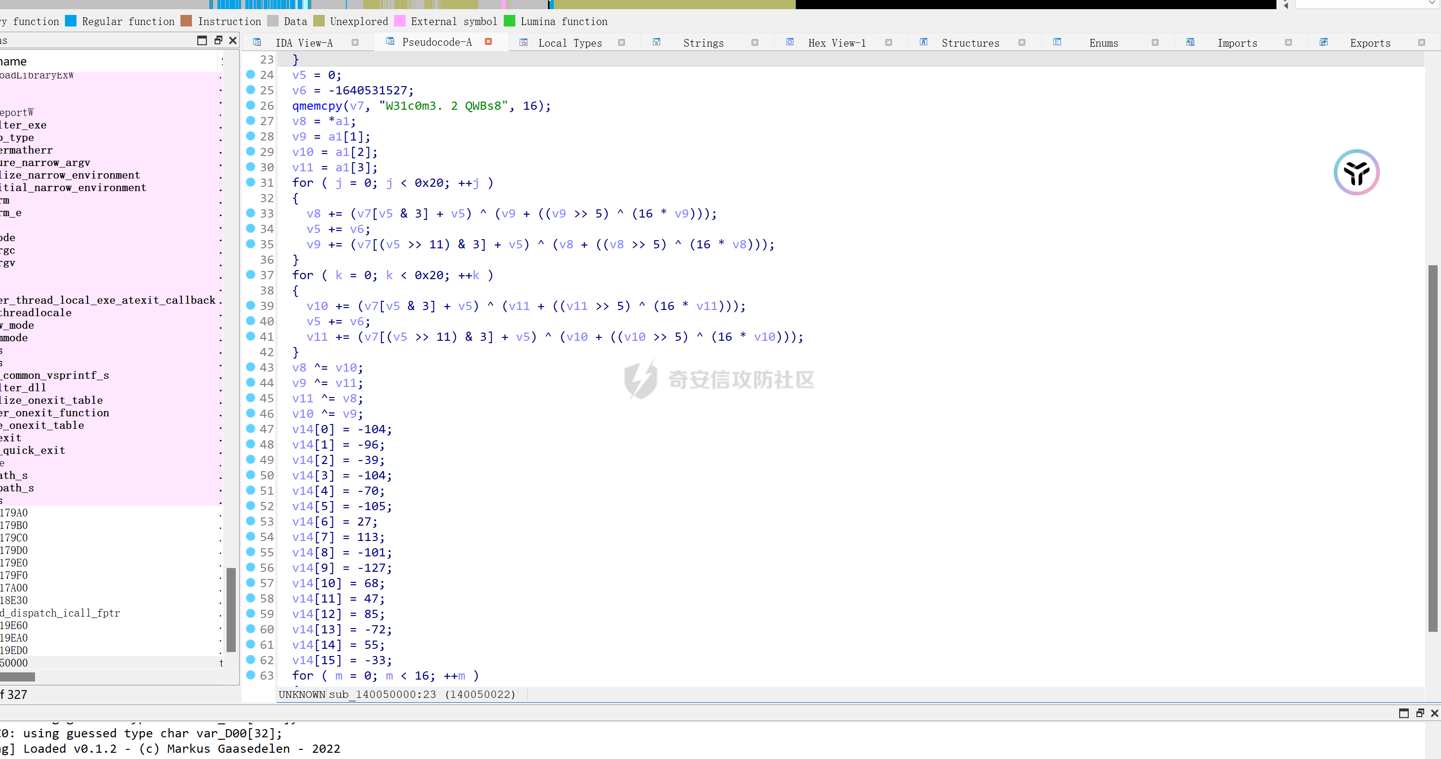Image resolution: width=1441 pixels, height=759 pixels.
Task: Click the floating round assistant icon
Action: [x=1356, y=172]
